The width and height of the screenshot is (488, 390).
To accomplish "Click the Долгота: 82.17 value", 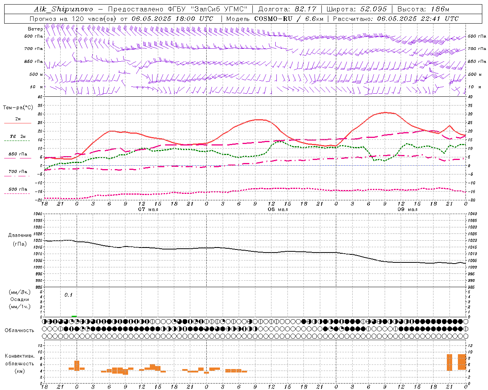I will [x=287, y=9].
